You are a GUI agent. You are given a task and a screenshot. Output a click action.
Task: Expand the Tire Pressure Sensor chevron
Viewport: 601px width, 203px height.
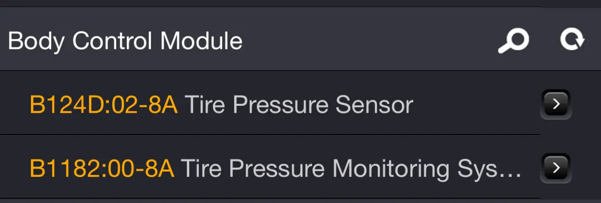click(555, 104)
